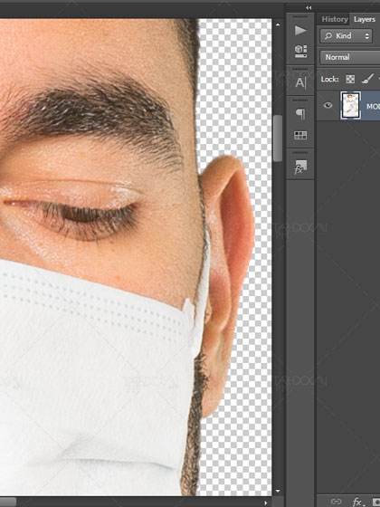
Task: Open the grid panel icon below Paragraph
Action: pyautogui.click(x=300, y=135)
